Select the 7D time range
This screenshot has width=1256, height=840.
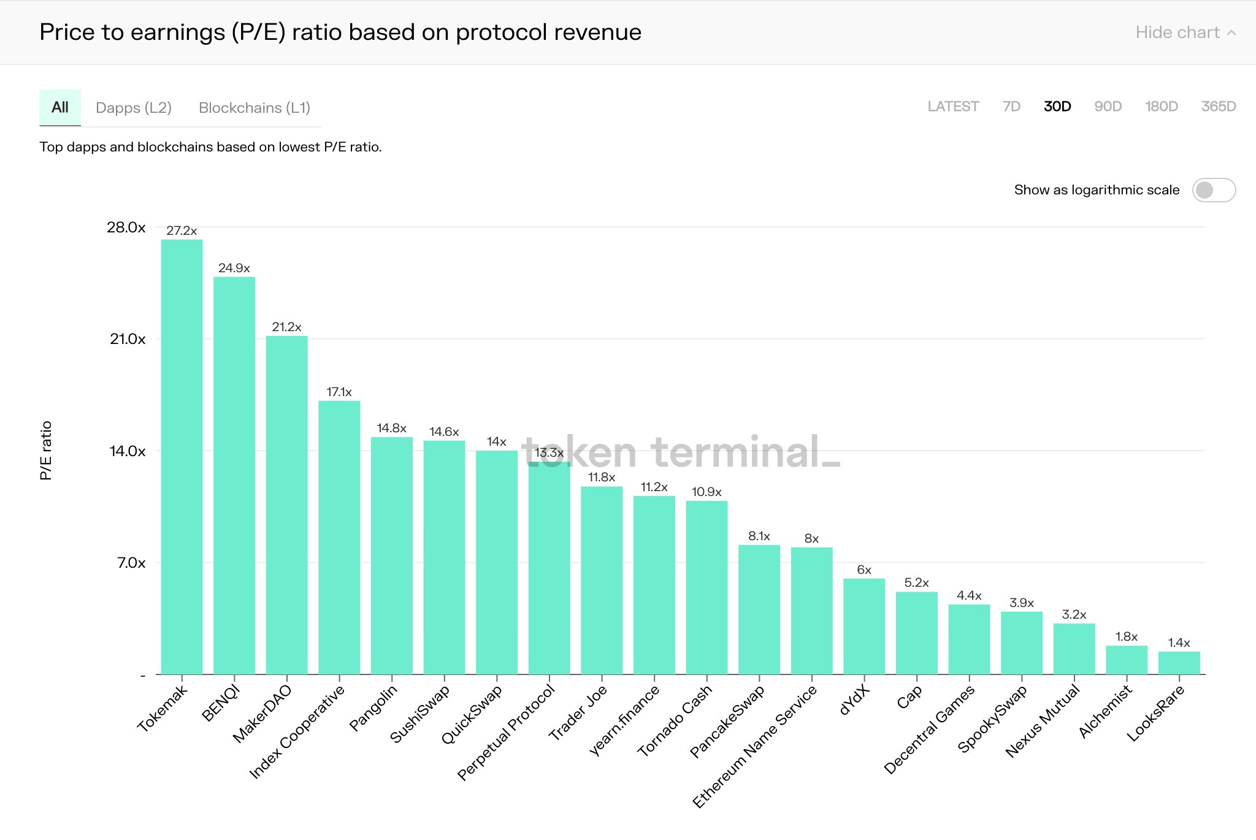(x=1011, y=107)
